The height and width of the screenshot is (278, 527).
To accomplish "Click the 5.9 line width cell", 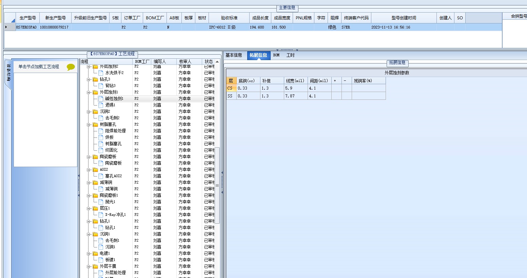I will point(296,88).
